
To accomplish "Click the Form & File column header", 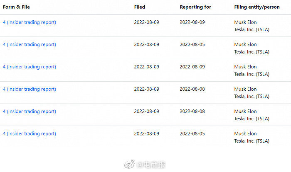I will (16, 7).
